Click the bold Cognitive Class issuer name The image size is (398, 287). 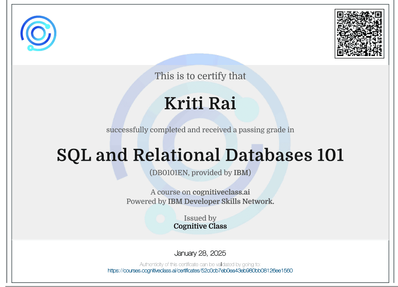coord(200,226)
